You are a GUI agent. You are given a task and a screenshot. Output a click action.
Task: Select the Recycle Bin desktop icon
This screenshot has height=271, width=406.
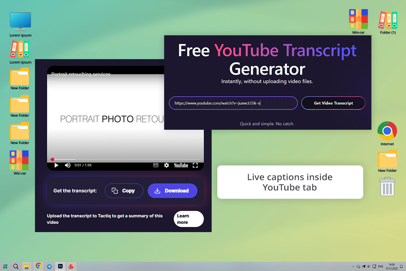point(387,186)
